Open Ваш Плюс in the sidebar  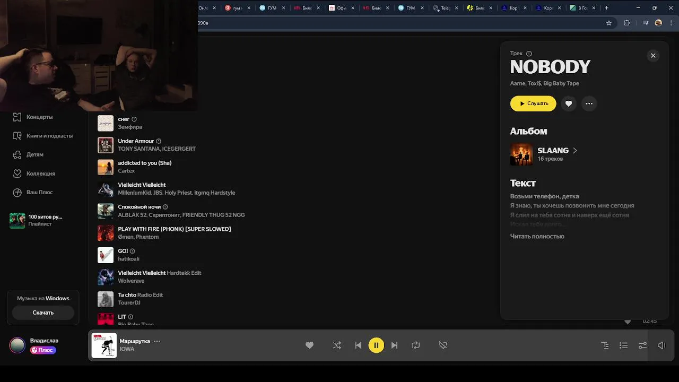click(x=39, y=192)
